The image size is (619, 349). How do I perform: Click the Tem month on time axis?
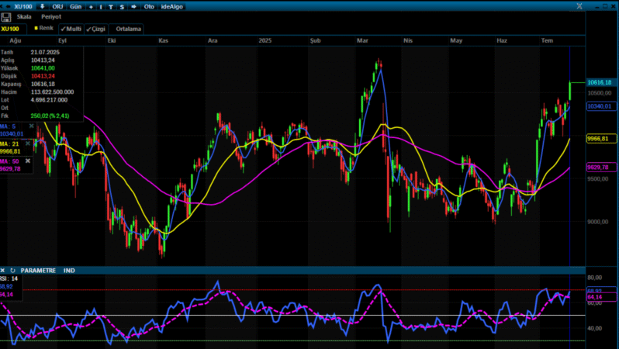547,40
